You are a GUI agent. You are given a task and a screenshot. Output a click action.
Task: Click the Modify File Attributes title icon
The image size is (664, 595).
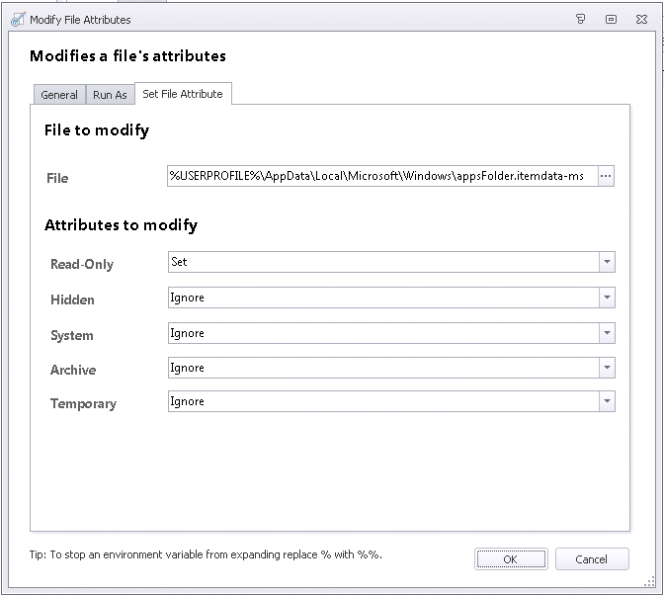(x=18, y=19)
